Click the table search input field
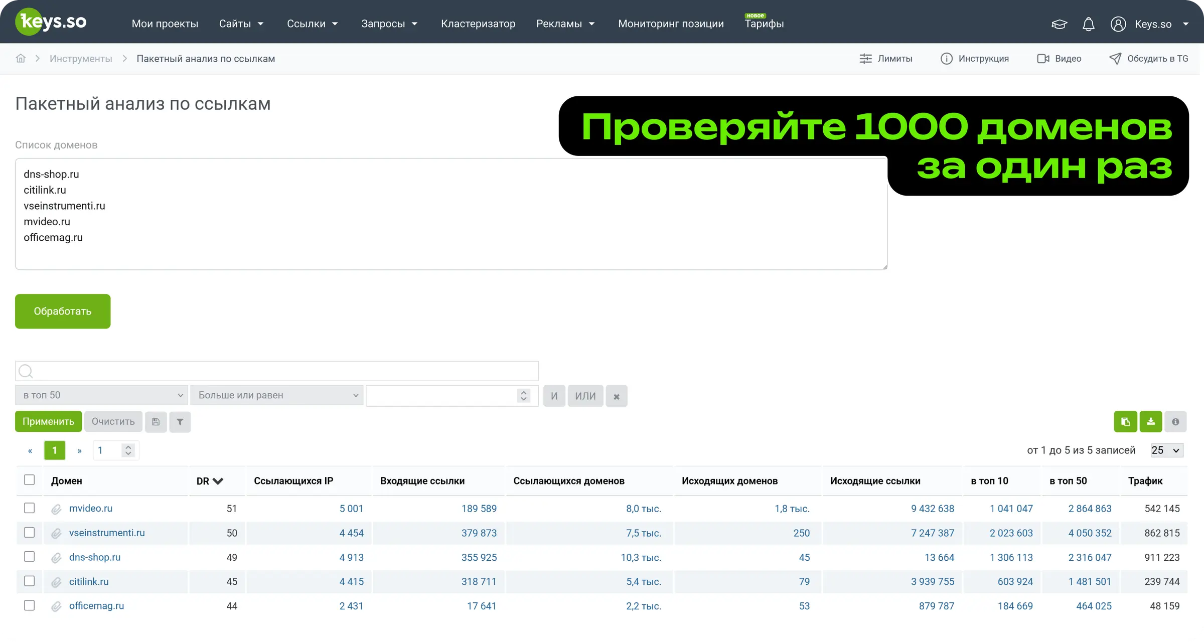The image size is (1204, 642). pyautogui.click(x=277, y=371)
